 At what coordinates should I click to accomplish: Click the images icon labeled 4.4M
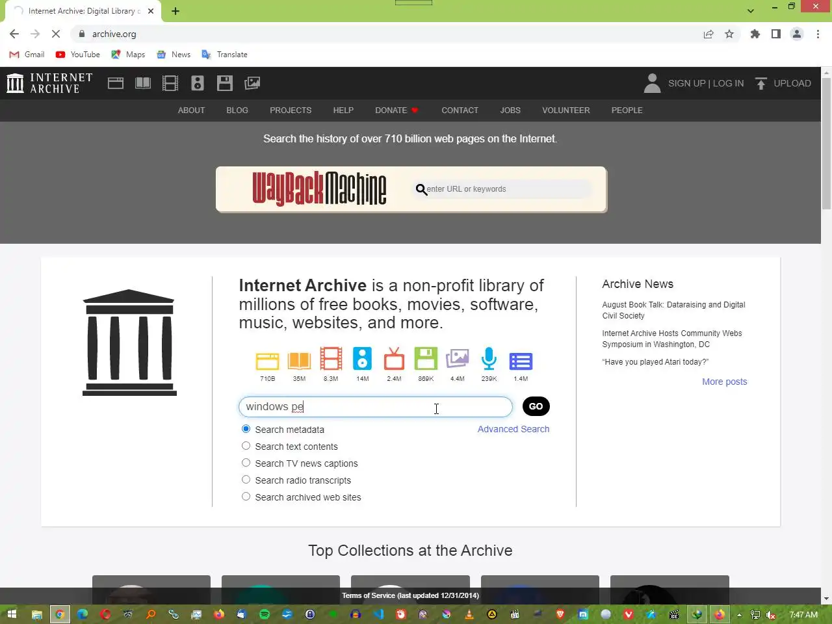point(458,359)
